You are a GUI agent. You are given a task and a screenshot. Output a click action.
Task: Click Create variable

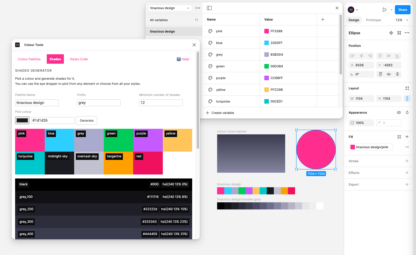(220, 113)
